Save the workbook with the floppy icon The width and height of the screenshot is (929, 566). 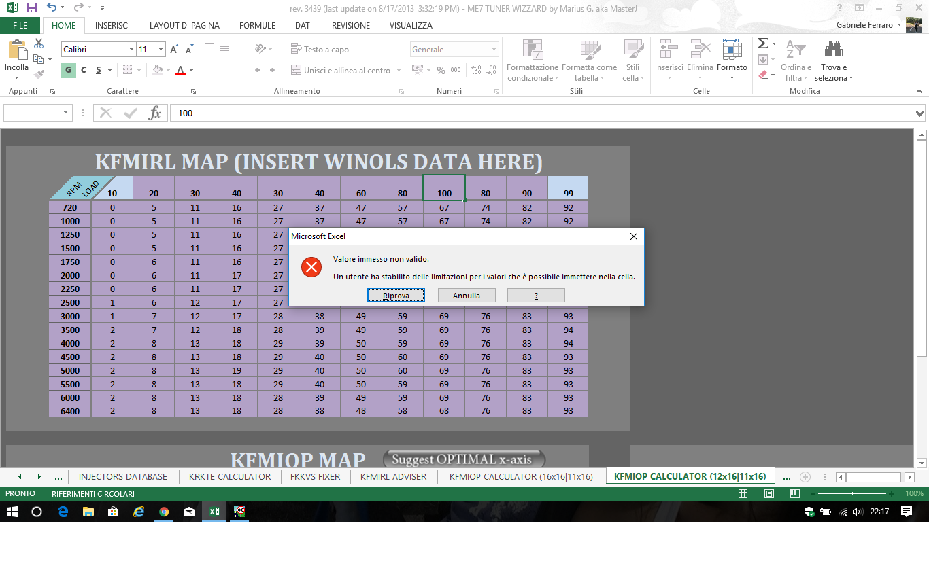pyautogui.click(x=31, y=7)
